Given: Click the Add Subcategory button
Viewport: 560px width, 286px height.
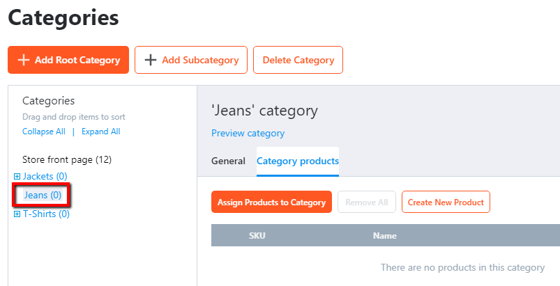Looking at the screenshot, I should (x=190, y=60).
